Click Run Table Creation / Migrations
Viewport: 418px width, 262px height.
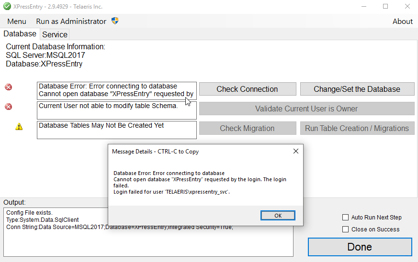coord(357,128)
